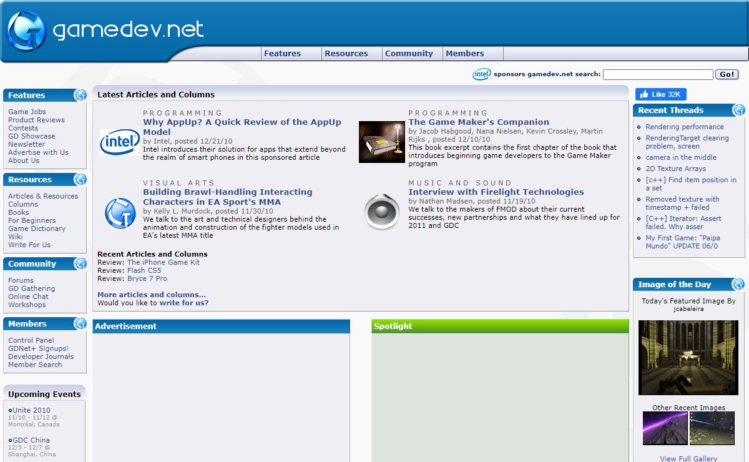Image resolution: width=749 pixels, height=462 pixels.
Task: Open the Member Search link
Action: click(35, 365)
